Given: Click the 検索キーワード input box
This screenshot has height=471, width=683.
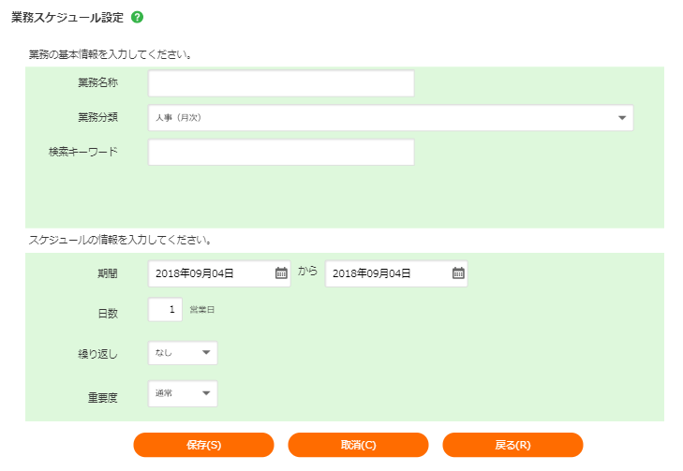Looking at the screenshot, I should coord(281,153).
